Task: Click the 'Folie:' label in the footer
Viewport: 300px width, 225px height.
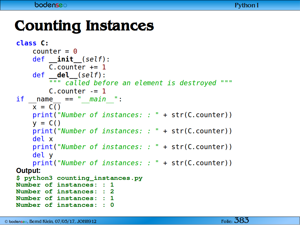Action: 227,221
